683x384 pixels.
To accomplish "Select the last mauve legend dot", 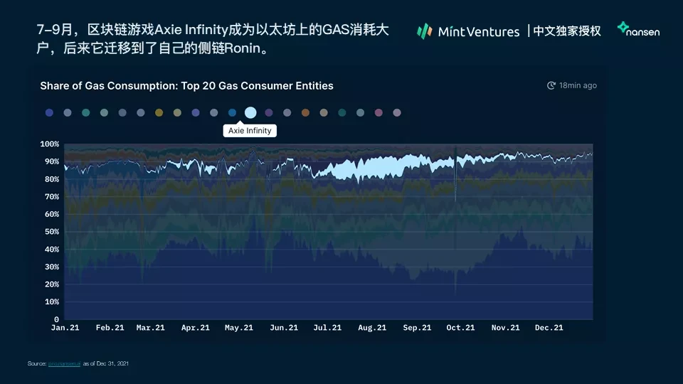I will (x=397, y=113).
